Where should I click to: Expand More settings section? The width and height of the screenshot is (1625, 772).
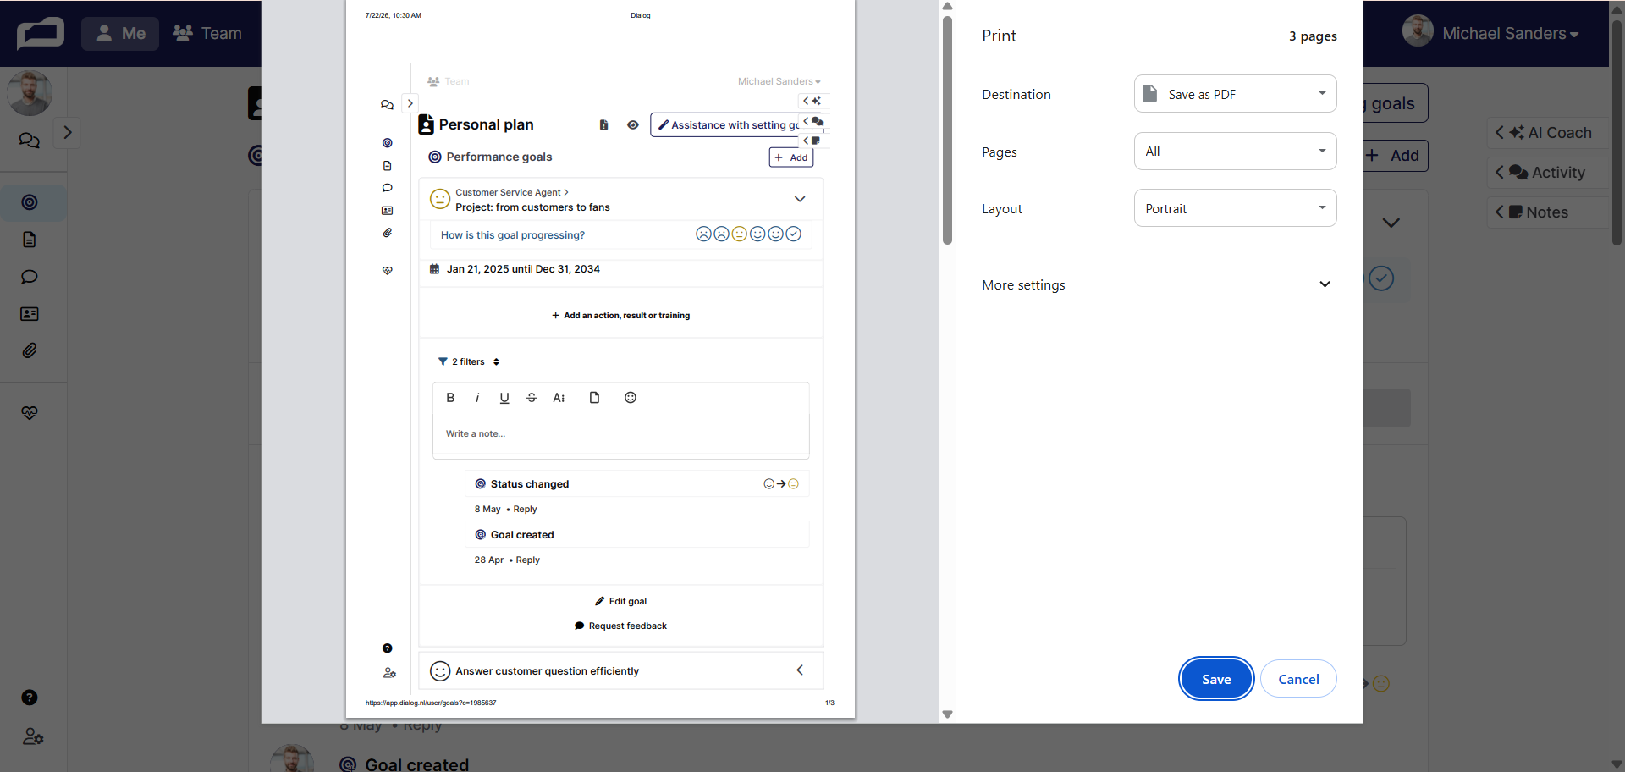point(1156,285)
